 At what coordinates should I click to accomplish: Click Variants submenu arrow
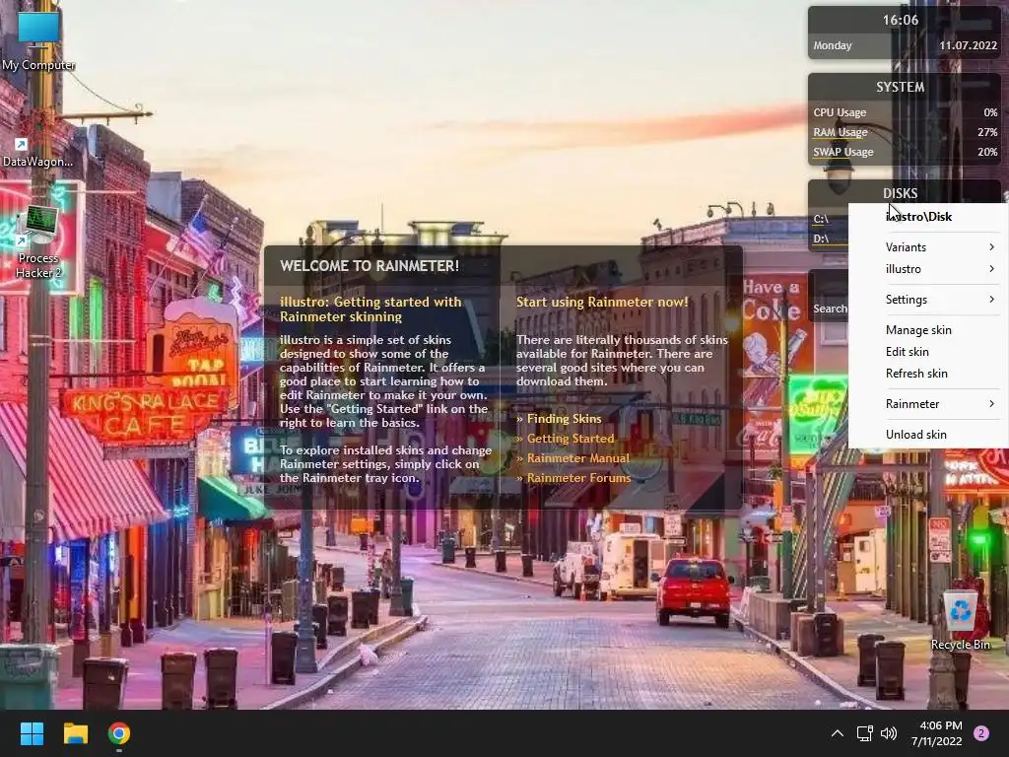tap(991, 247)
